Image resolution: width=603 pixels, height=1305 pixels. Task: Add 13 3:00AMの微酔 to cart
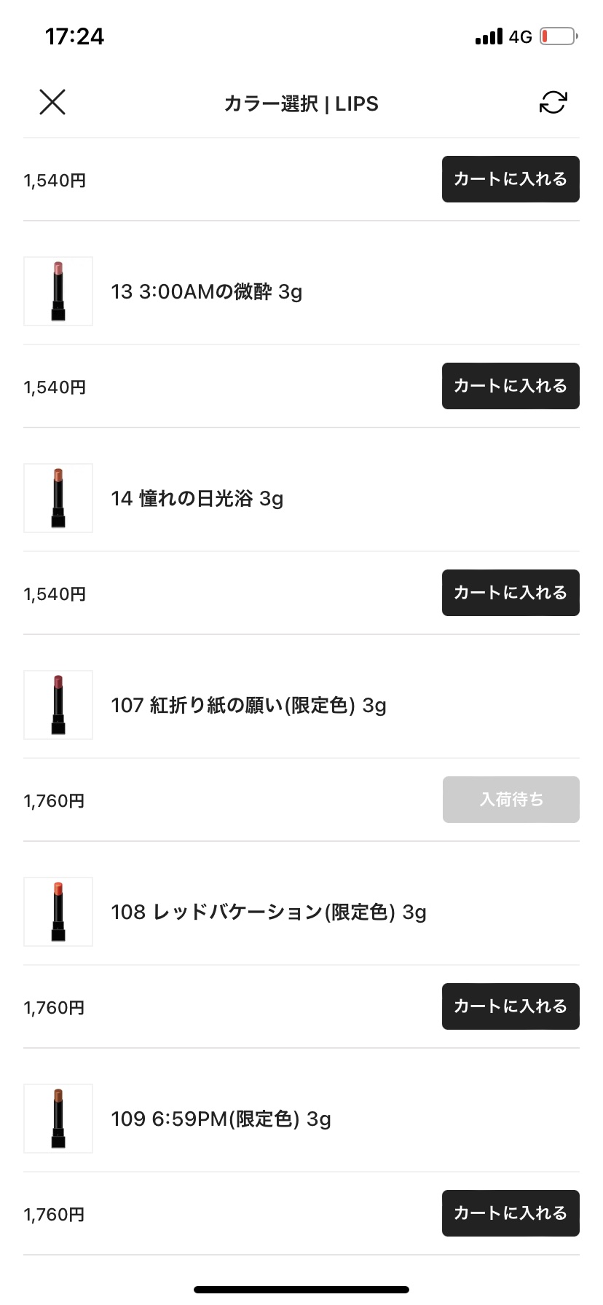coord(511,386)
